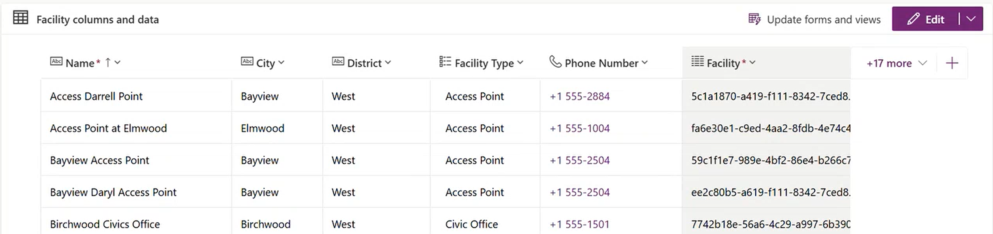
Task: Expand the Edit button split arrow
Action: 971,19
